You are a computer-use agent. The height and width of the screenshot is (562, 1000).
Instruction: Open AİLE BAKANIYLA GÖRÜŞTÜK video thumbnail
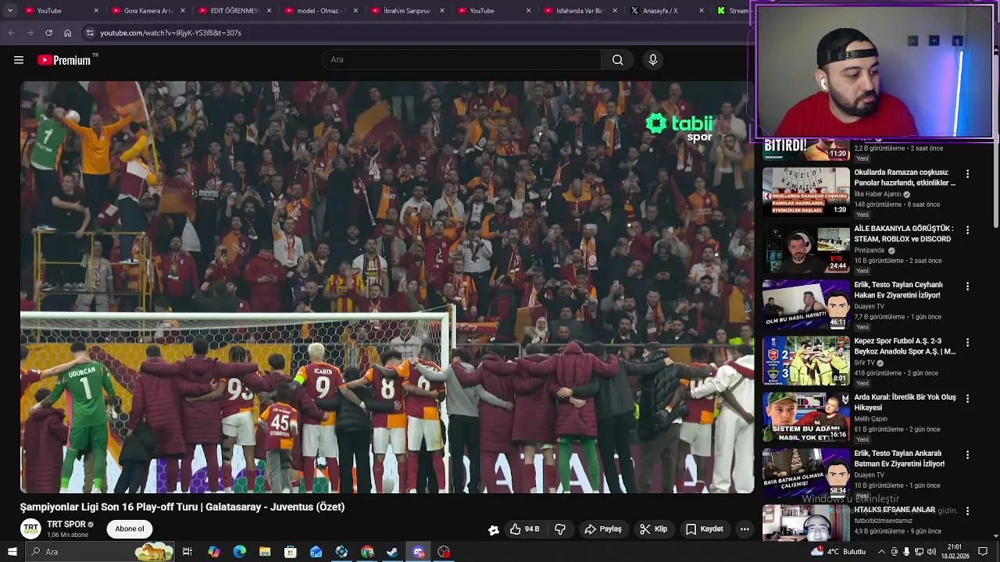pos(806,248)
